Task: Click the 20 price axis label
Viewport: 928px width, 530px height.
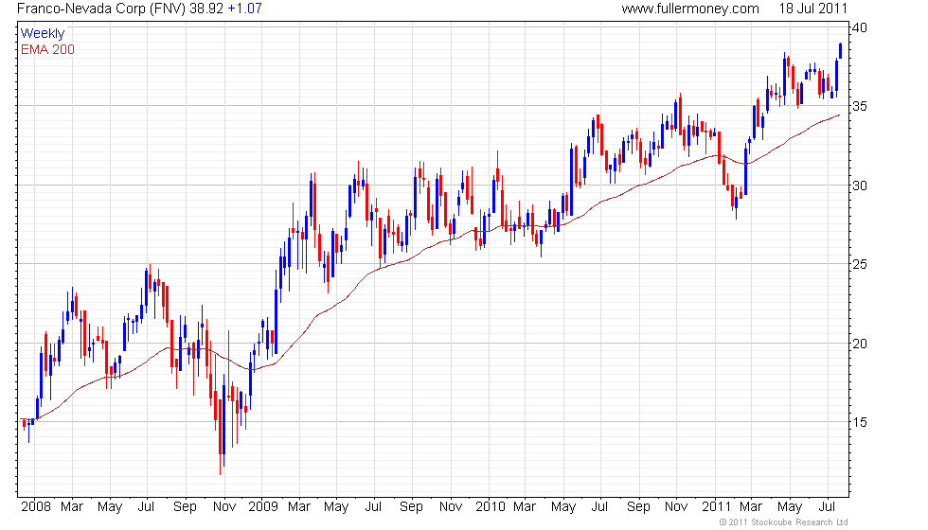Action: [x=860, y=344]
